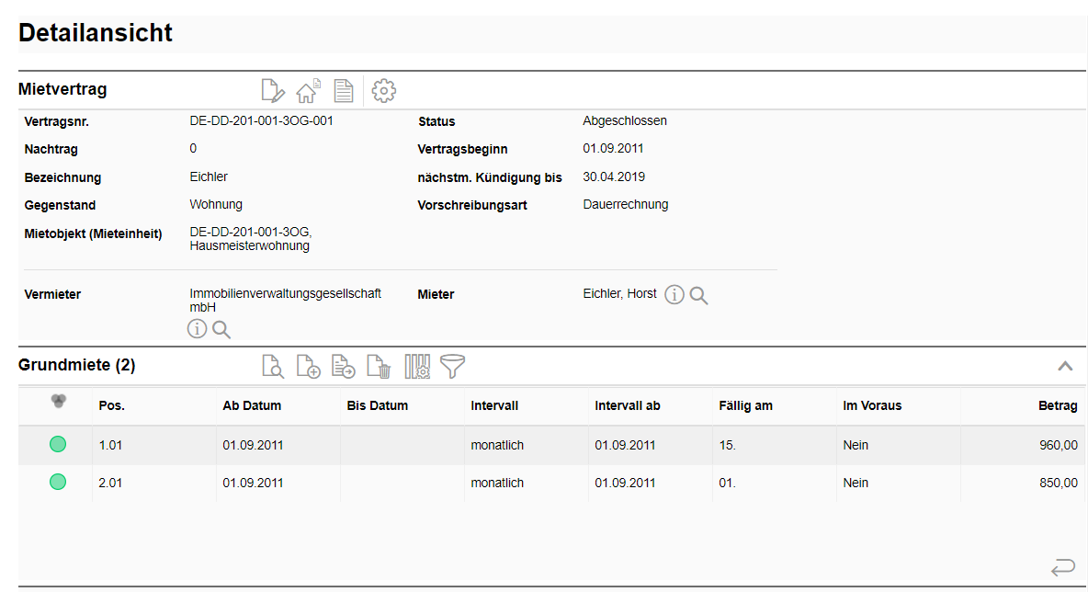Open the house icon in Mietvertrag toolbar
Image resolution: width=1088 pixels, height=592 pixels.
coord(308,91)
